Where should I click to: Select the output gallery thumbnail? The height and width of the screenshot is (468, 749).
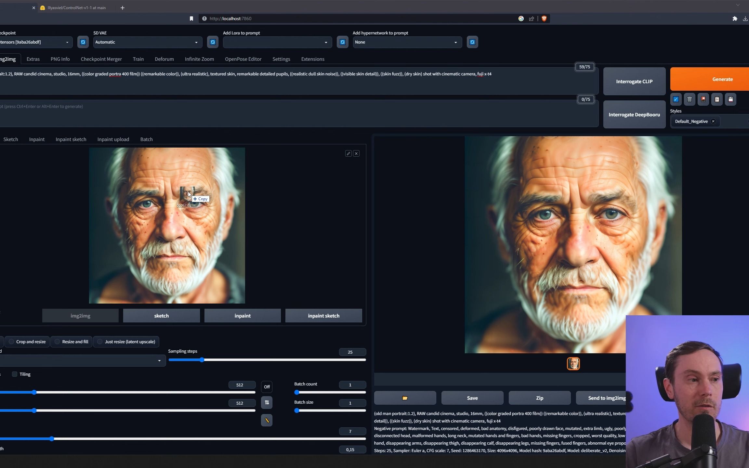[573, 364]
